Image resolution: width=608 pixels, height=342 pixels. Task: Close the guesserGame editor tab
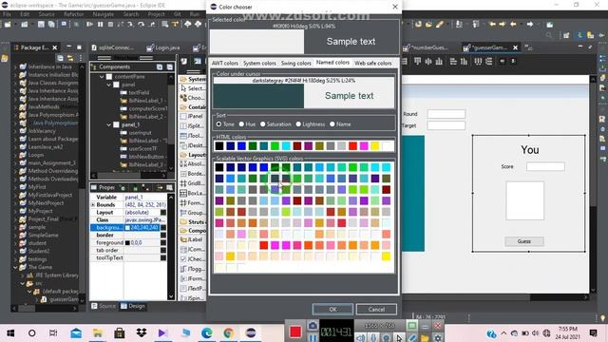coord(515,47)
